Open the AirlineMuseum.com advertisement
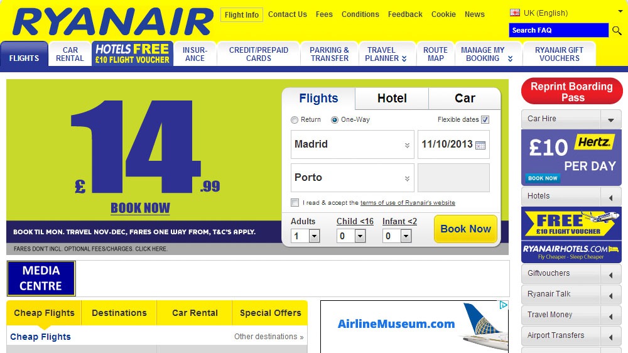This screenshot has height=353, width=628. (414, 327)
